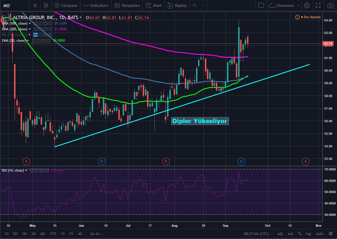
Task: Open the Indicators menu
Action: click(x=96, y=5)
